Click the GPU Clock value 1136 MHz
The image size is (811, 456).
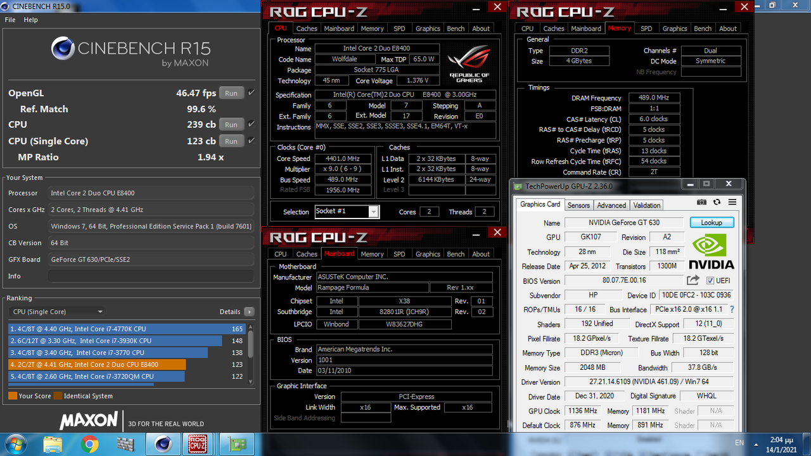coord(582,411)
